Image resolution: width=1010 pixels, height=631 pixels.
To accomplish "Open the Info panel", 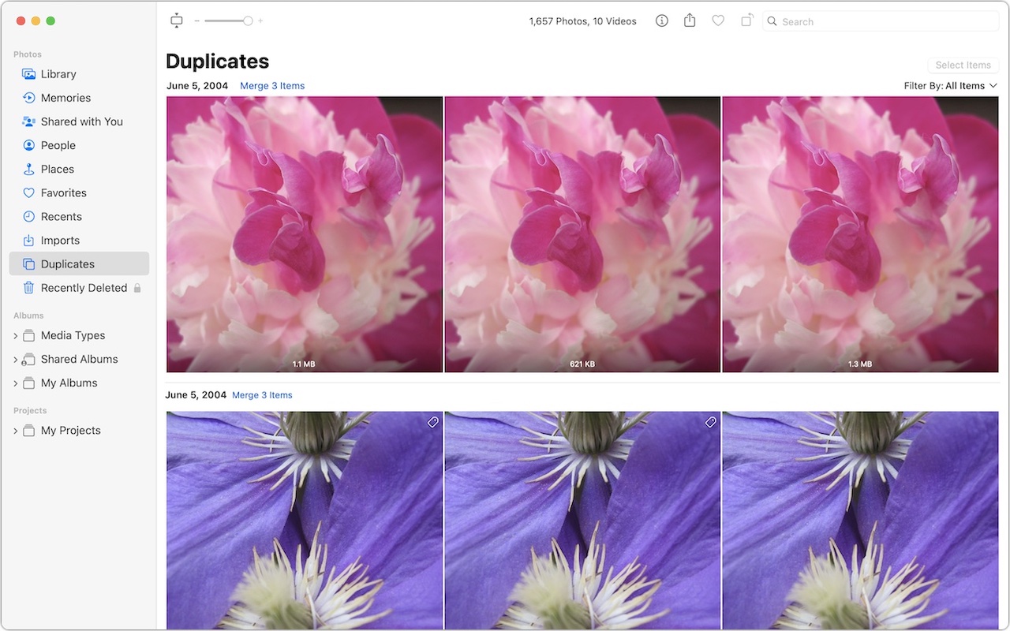I will (661, 21).
